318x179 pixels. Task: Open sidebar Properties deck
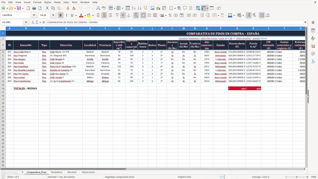[x=313, y=31]
